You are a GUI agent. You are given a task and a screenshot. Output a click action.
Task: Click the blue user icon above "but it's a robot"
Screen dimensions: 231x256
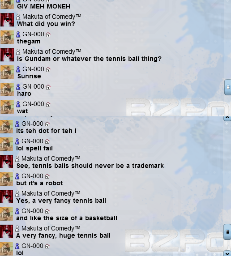17,176
